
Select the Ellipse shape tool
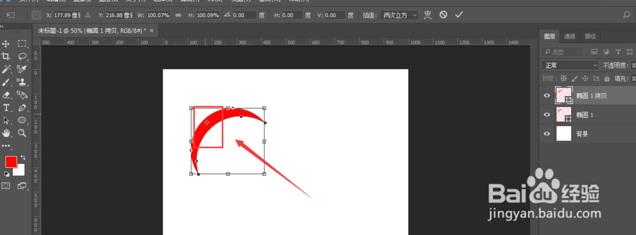[x=22, y=120]
